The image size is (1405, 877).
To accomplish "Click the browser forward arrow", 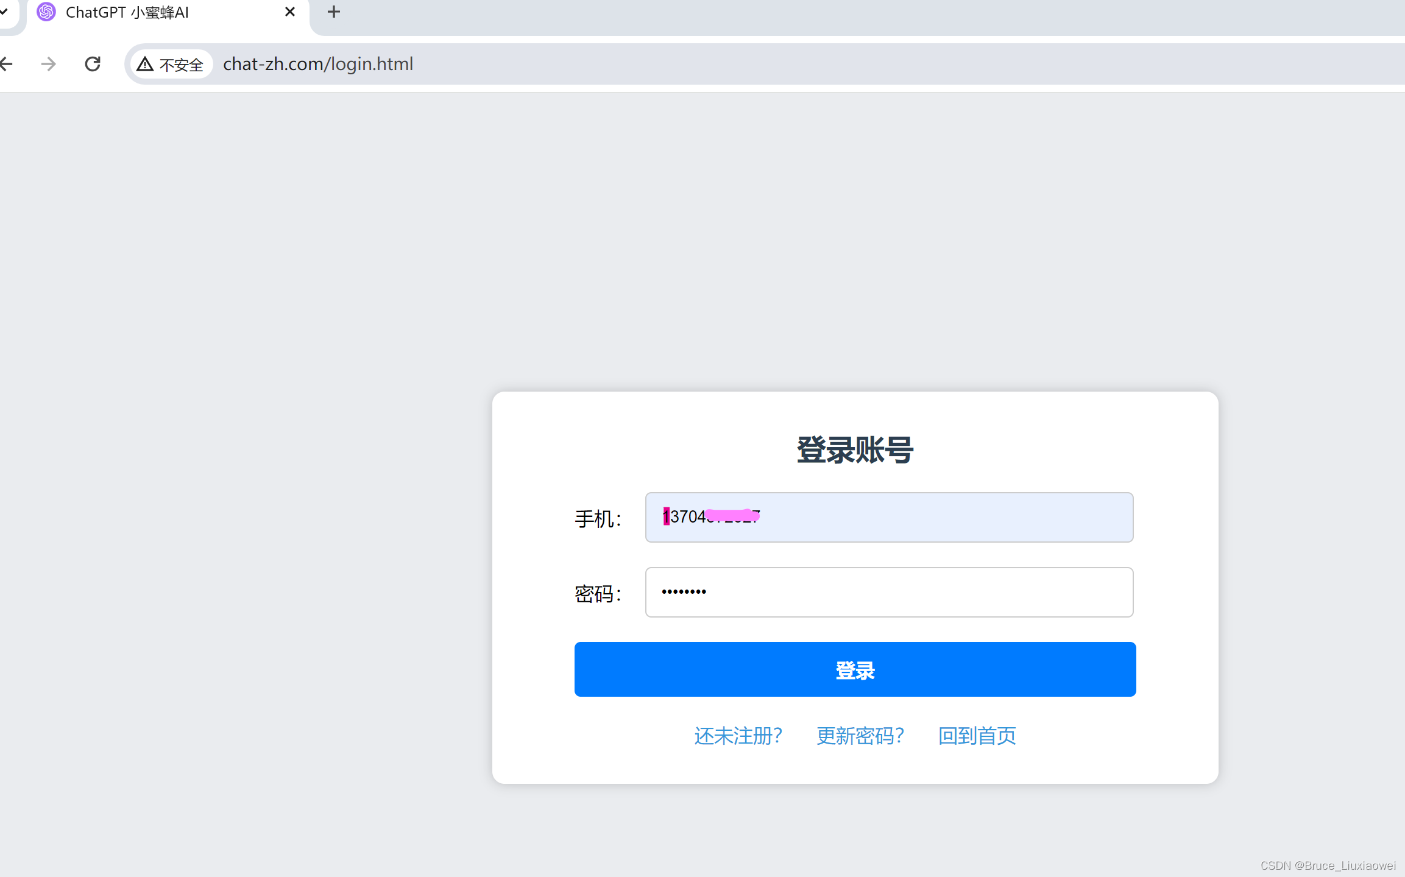I will tap(49, 64).
